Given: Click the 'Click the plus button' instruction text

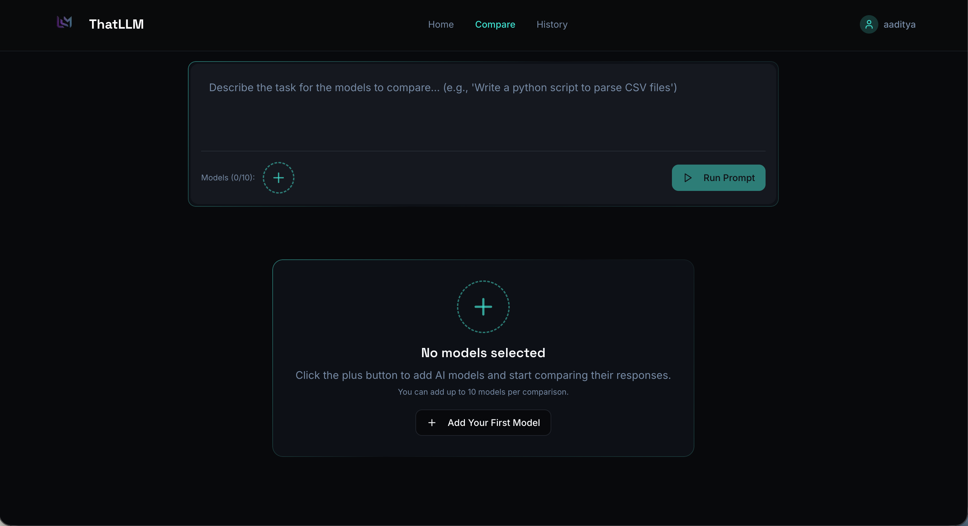Looking at the screenshot, I should [x=483, y=375].
